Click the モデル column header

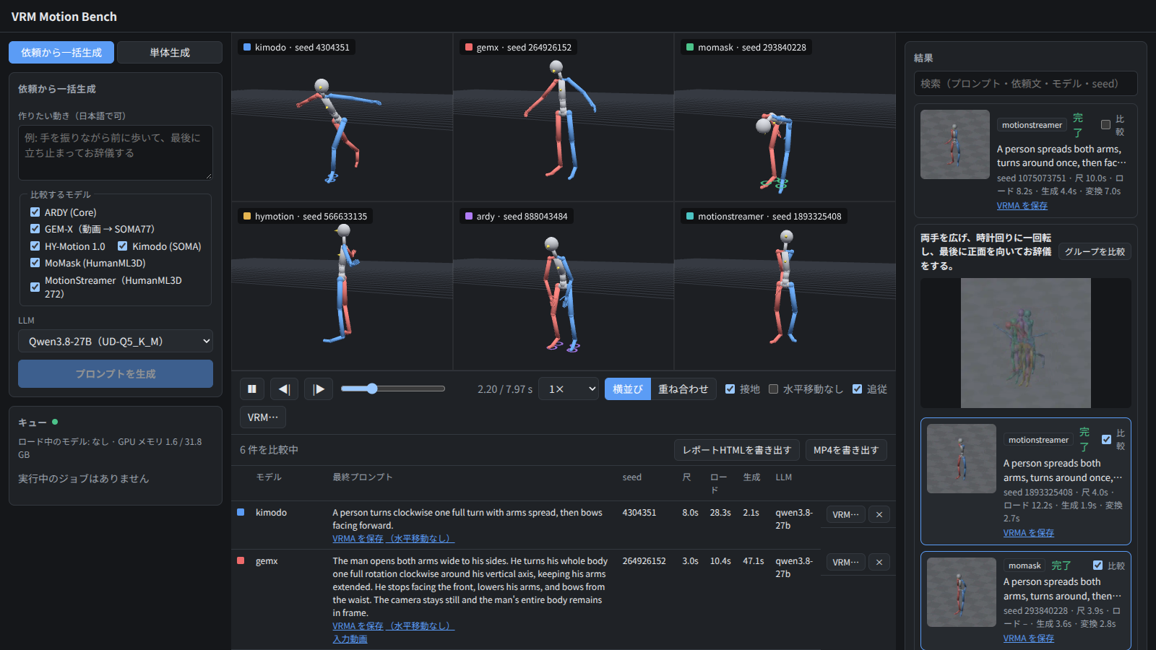pyautogui.click(x=269, y=477)
